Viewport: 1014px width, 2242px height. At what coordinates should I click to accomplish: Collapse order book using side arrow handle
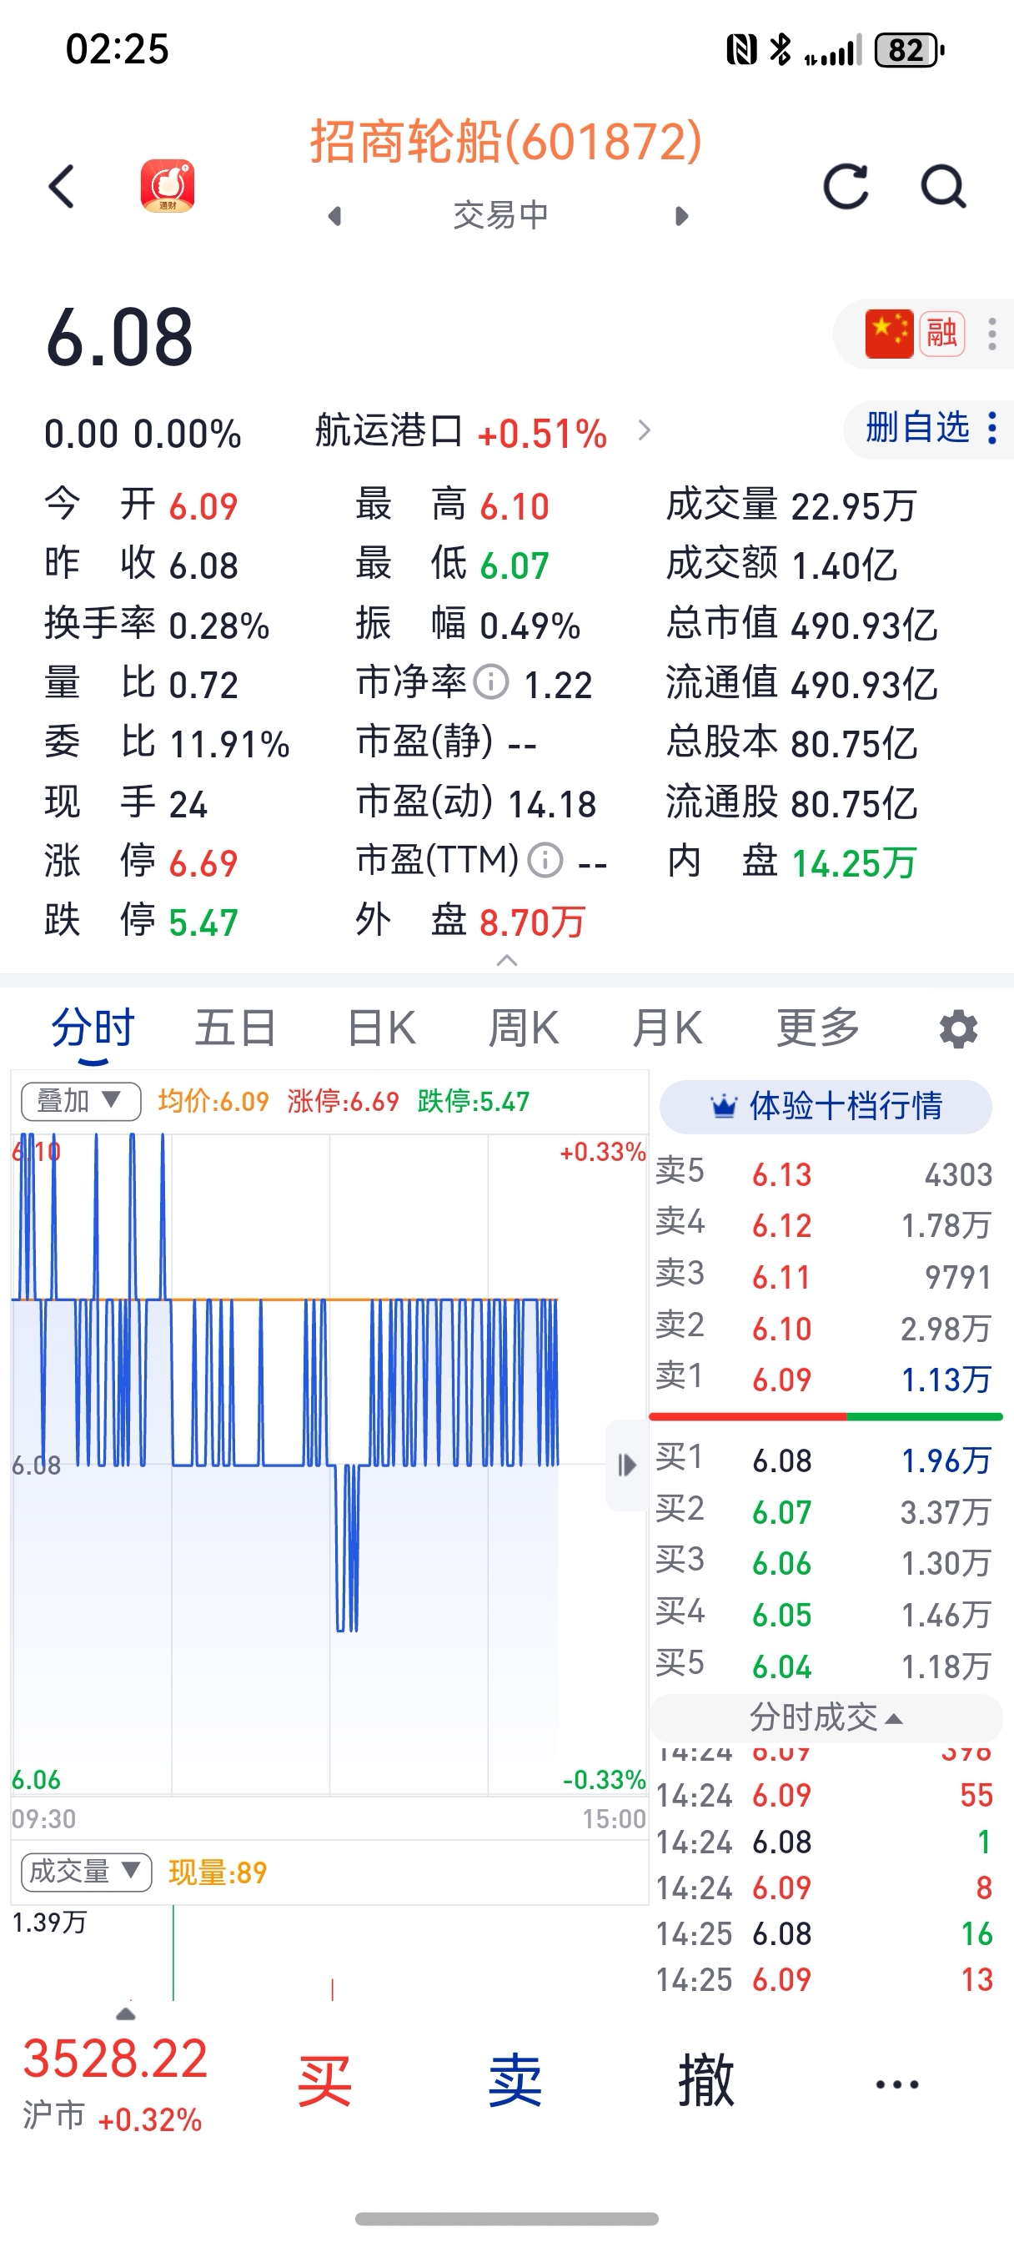click(x=625, y=1465)
